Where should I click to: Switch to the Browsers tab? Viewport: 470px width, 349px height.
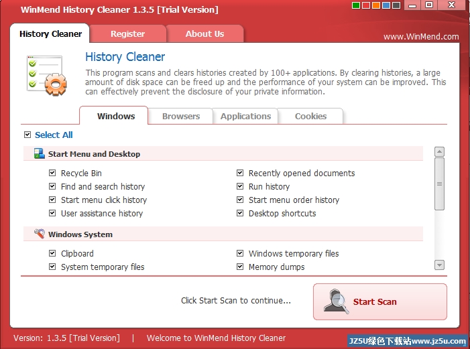tap(181, 117)
